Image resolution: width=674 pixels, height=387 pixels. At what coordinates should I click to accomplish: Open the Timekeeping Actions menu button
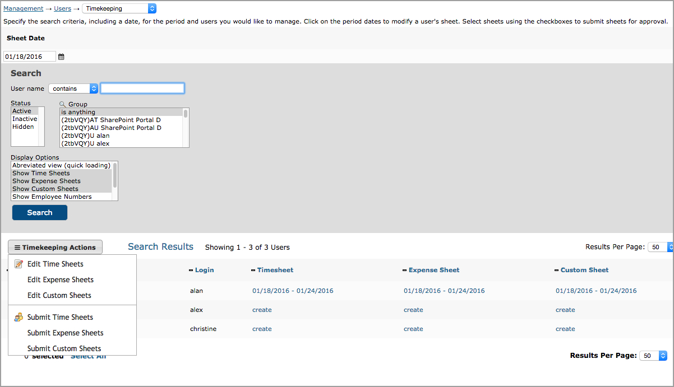pos(56,248)
